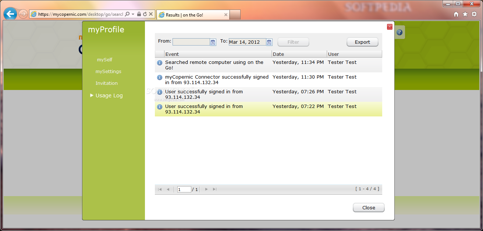Open the address bar dropdown arrow
This screenshot has width=483, height=231.
[x=133, y=14]
